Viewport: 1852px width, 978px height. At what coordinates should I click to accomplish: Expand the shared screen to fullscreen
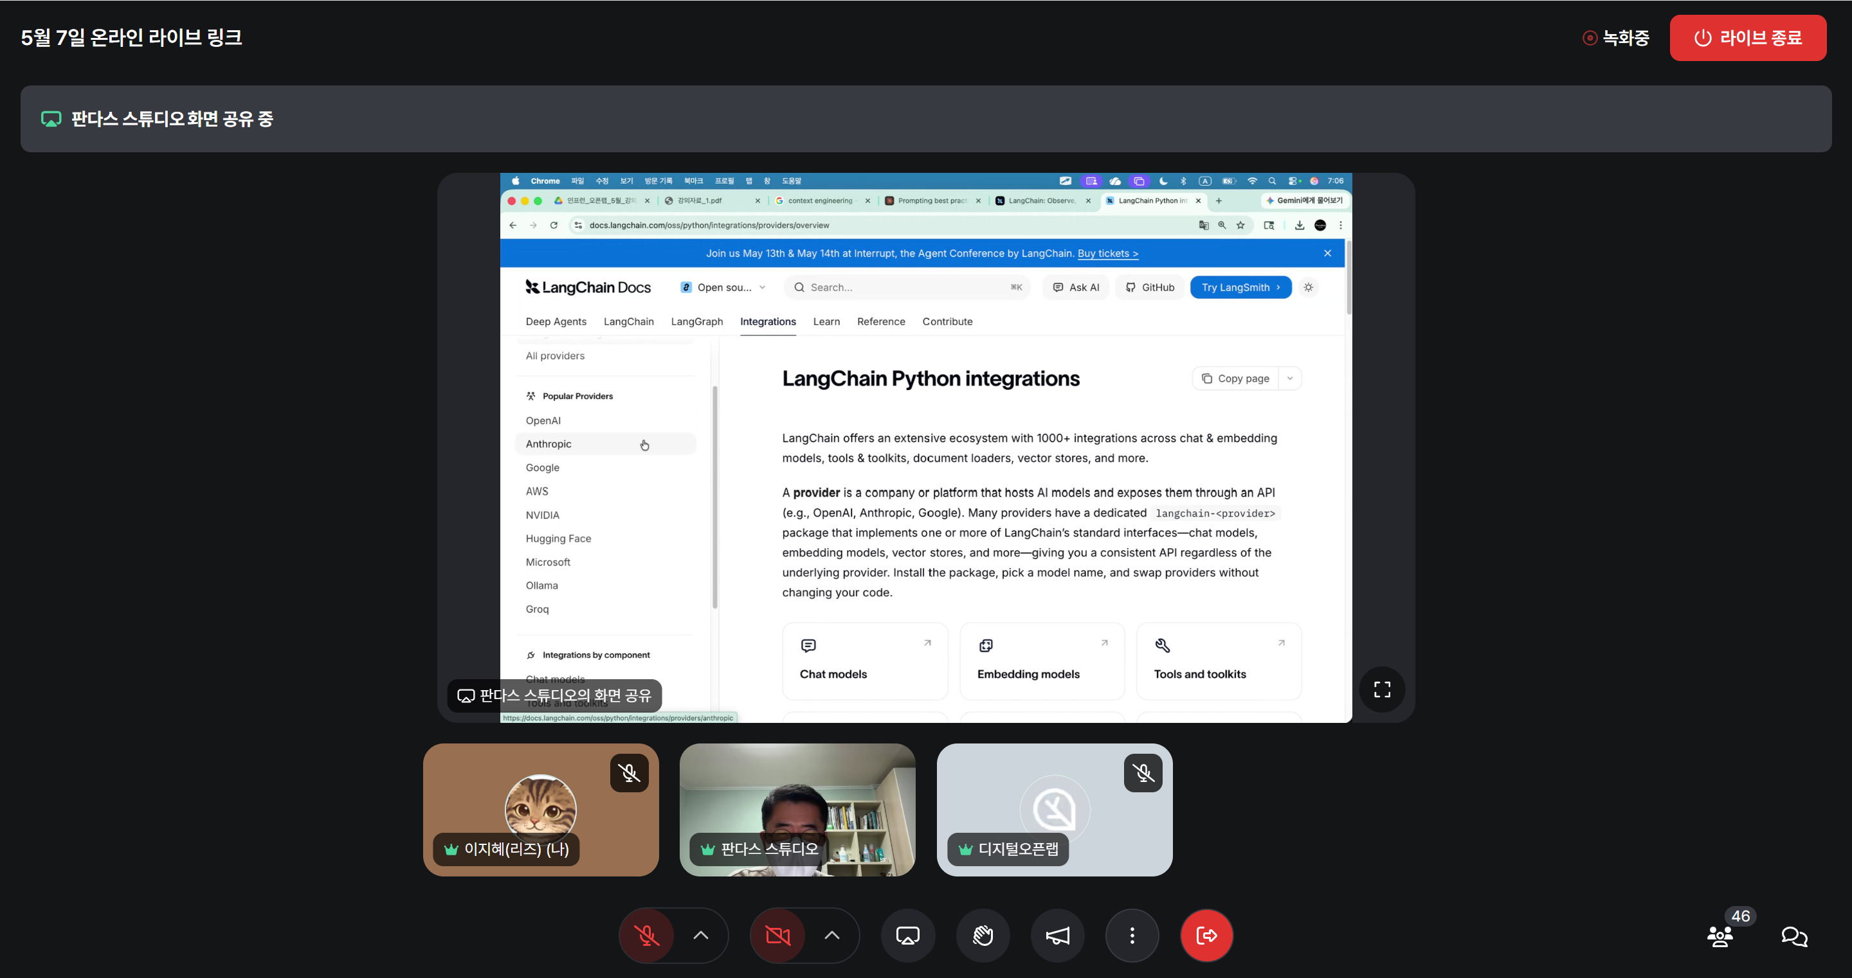tap(1382, 689)
